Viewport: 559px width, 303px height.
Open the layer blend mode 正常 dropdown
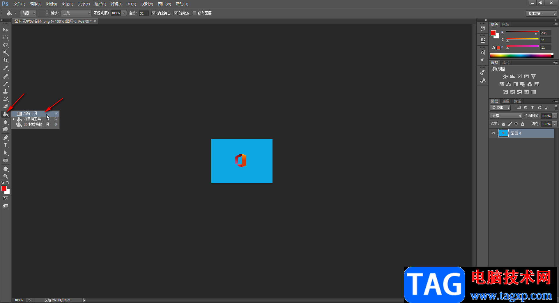(x=506, y=116)
